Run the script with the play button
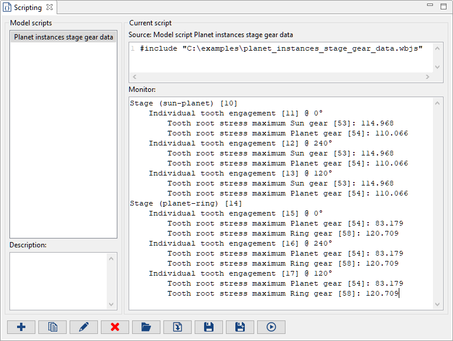Image resolution: width=453 pixels, height=341 pixels. pyautogui.click(x=271, y=327)
